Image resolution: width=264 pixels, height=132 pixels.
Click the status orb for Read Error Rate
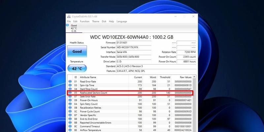tap(70, 82)
